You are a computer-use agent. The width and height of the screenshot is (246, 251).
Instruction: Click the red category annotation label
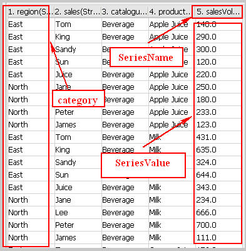[78, 99]
